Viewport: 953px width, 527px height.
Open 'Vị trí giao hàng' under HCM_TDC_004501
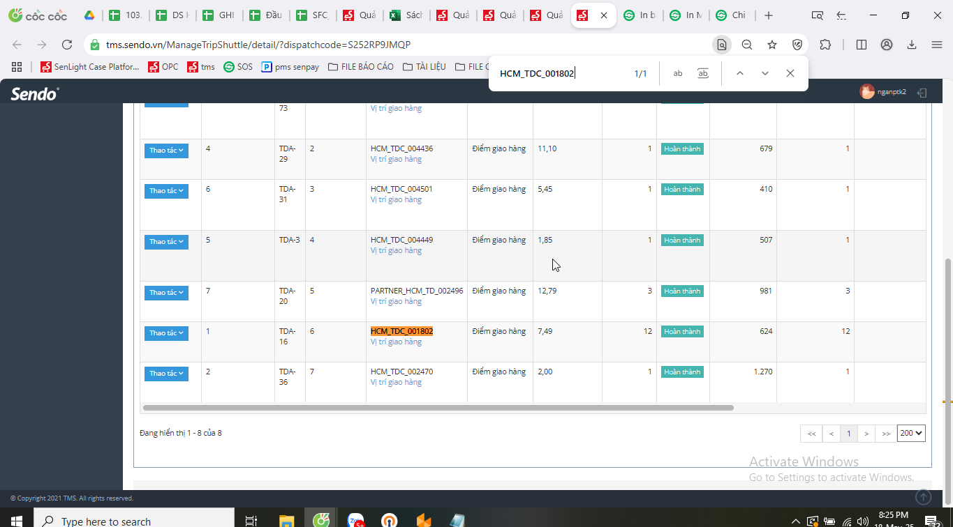pyautogui.click(x=396, y=199)
